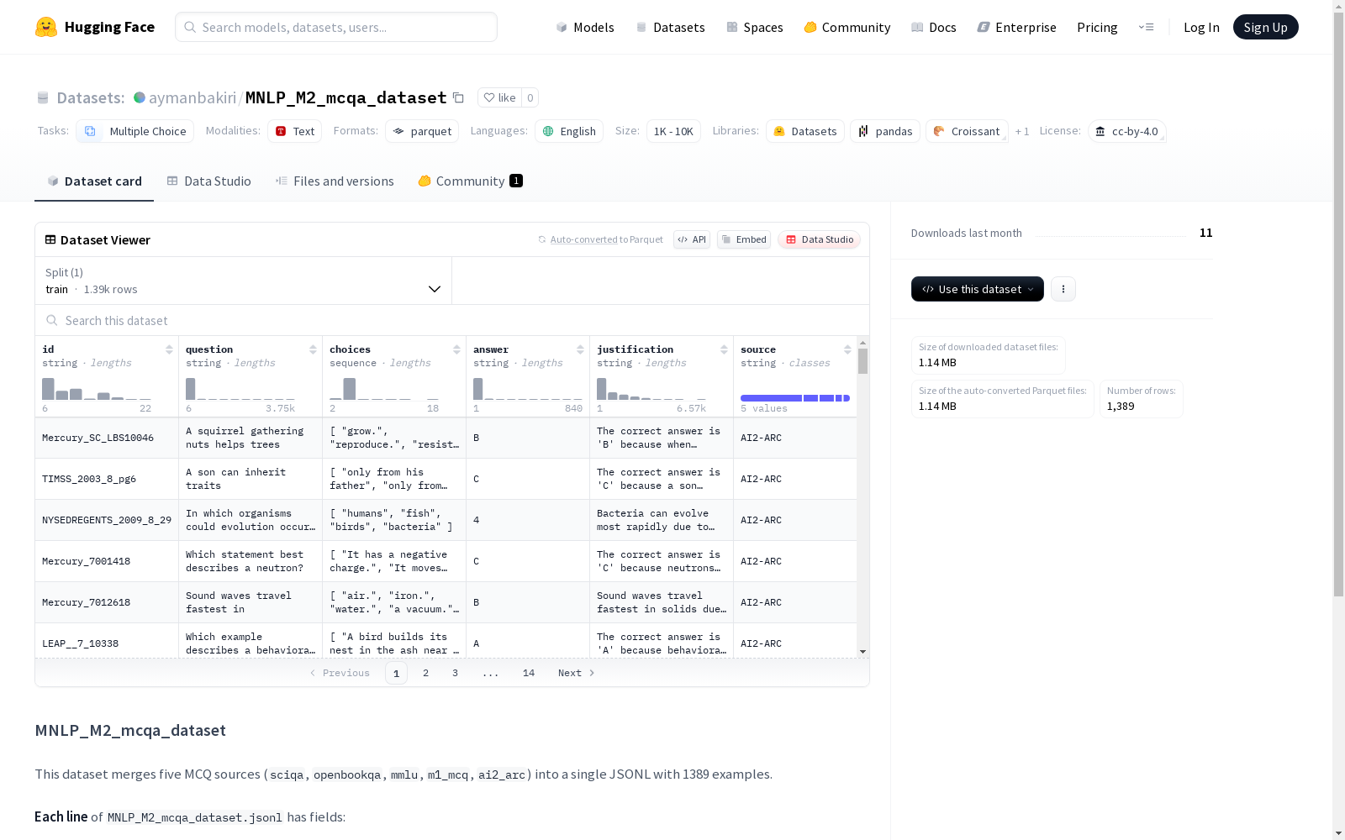The width and height of the screenshot is (1345, 840).
Task: Open the API button
Action: (692, 239)
